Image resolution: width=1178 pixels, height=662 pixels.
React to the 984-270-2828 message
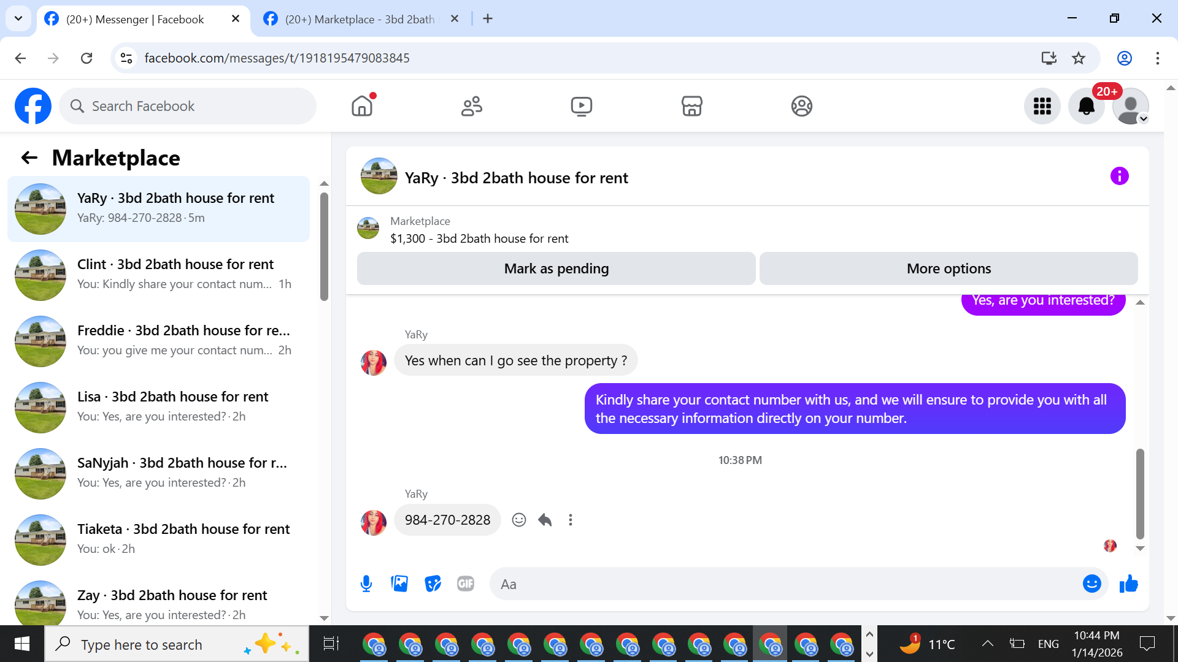coord(519,520)
